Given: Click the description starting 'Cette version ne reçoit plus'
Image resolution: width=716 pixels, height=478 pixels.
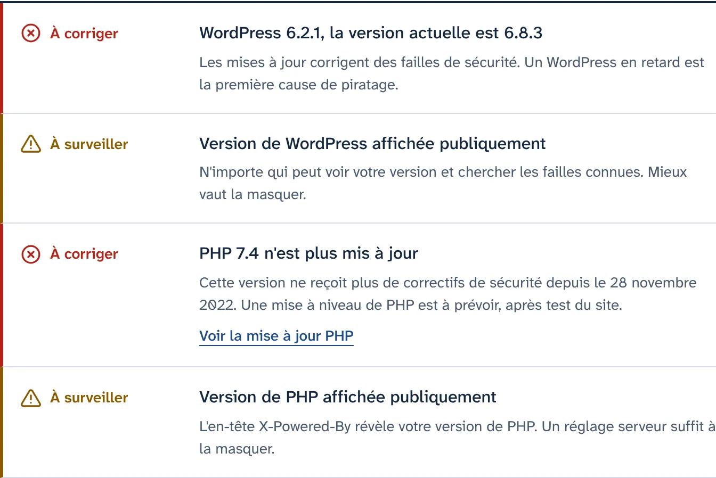Looking at the screenshot, I should 448,294.
